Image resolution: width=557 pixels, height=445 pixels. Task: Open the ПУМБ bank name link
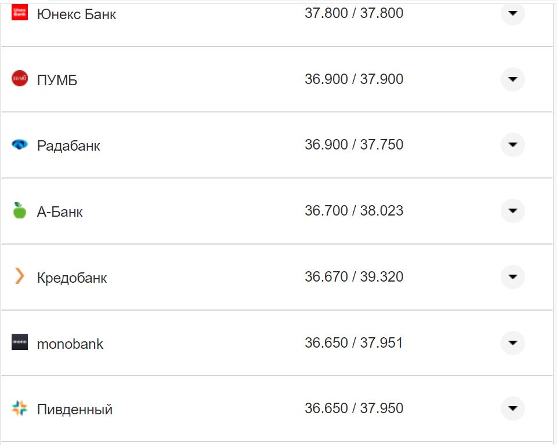pyautogui.click(x=57, y=80)
